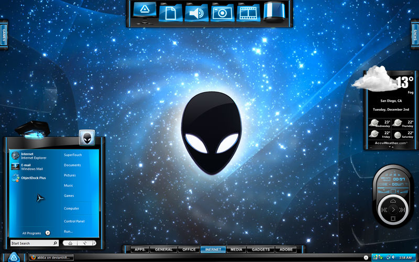This screenshot has height=262, width=419.
Task: Click Wednesday 23° forecast cell
Action: tap(380, 124)
